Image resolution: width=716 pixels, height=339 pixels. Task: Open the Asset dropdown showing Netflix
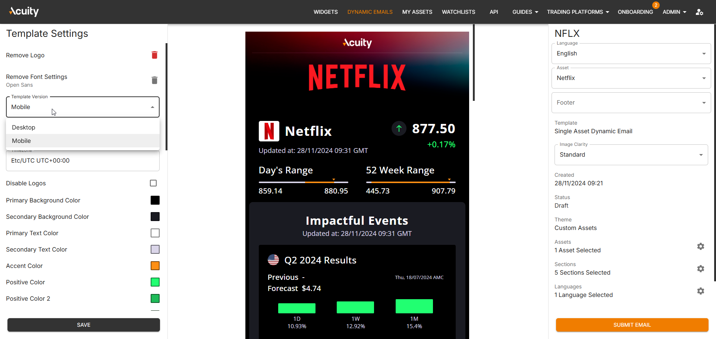coord(631,78)
